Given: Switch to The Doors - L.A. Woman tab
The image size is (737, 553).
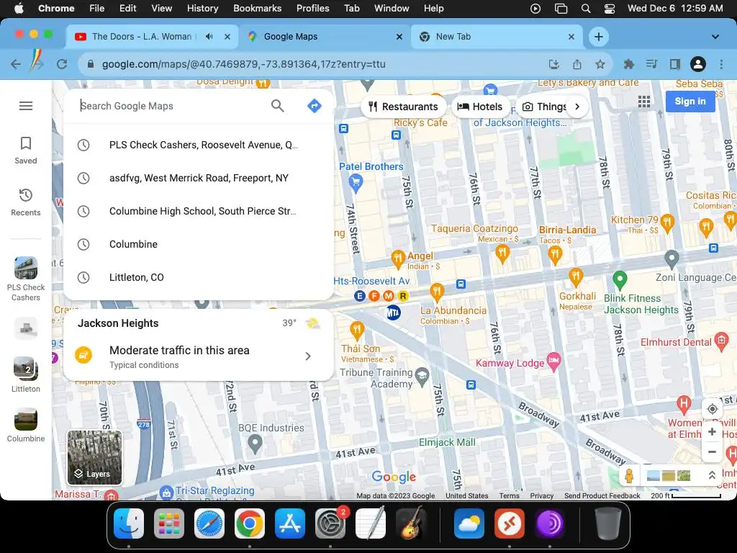Looking at the screenshot, I should pos(141,37).
